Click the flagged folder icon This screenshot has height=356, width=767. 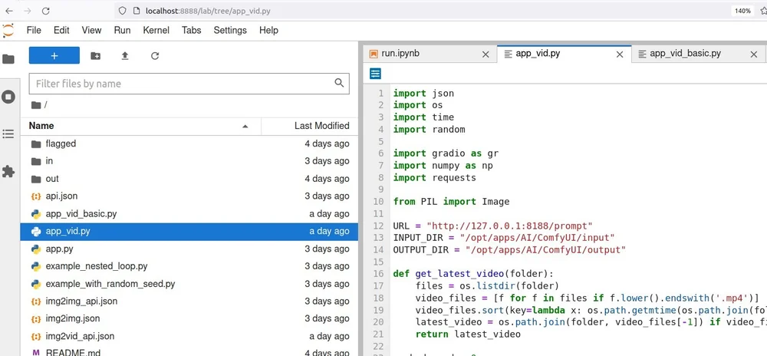pos(36,143)
